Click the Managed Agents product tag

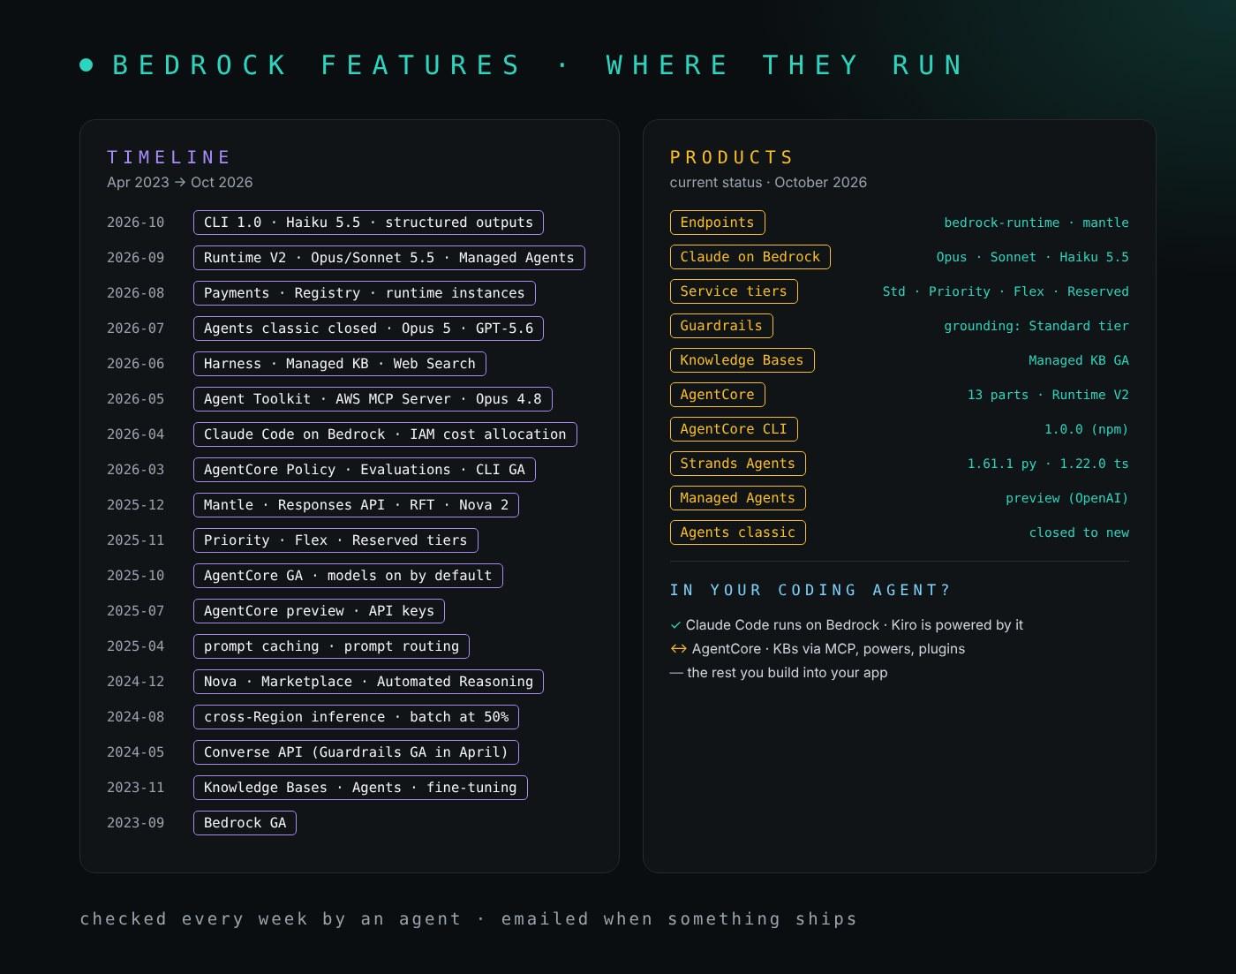[737, 498]
